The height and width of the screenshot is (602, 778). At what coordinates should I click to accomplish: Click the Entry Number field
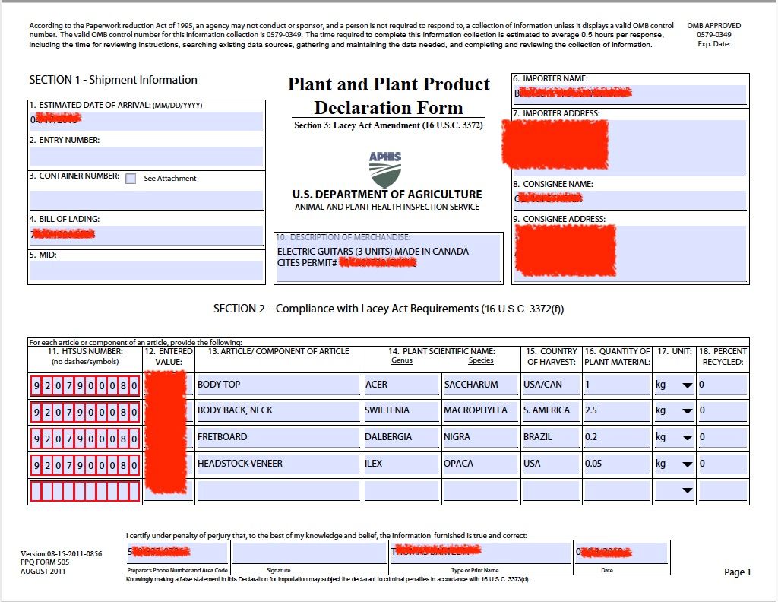(x=147, y=157)
